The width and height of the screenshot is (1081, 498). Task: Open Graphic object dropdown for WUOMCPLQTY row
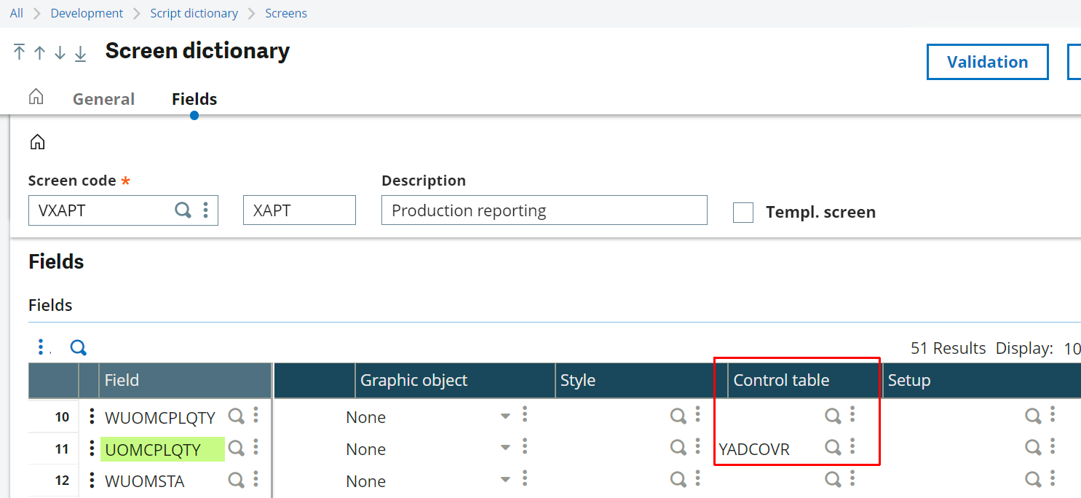(x=505, y=416)
